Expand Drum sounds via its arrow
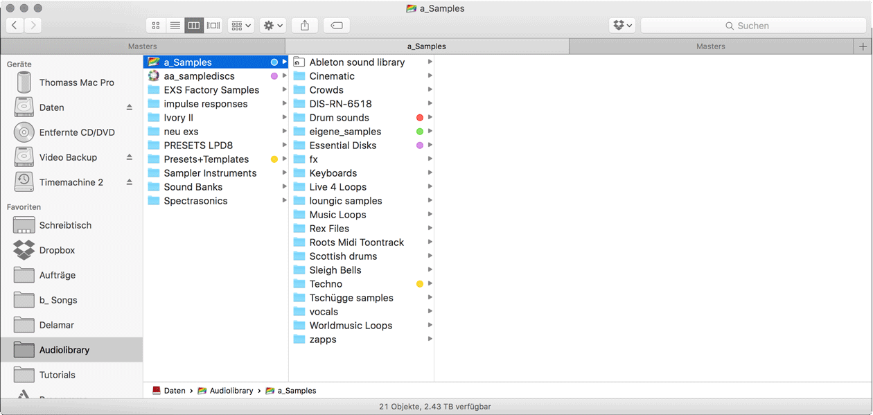The width and height of the screenshot is (873, 415). click(430, 118)
